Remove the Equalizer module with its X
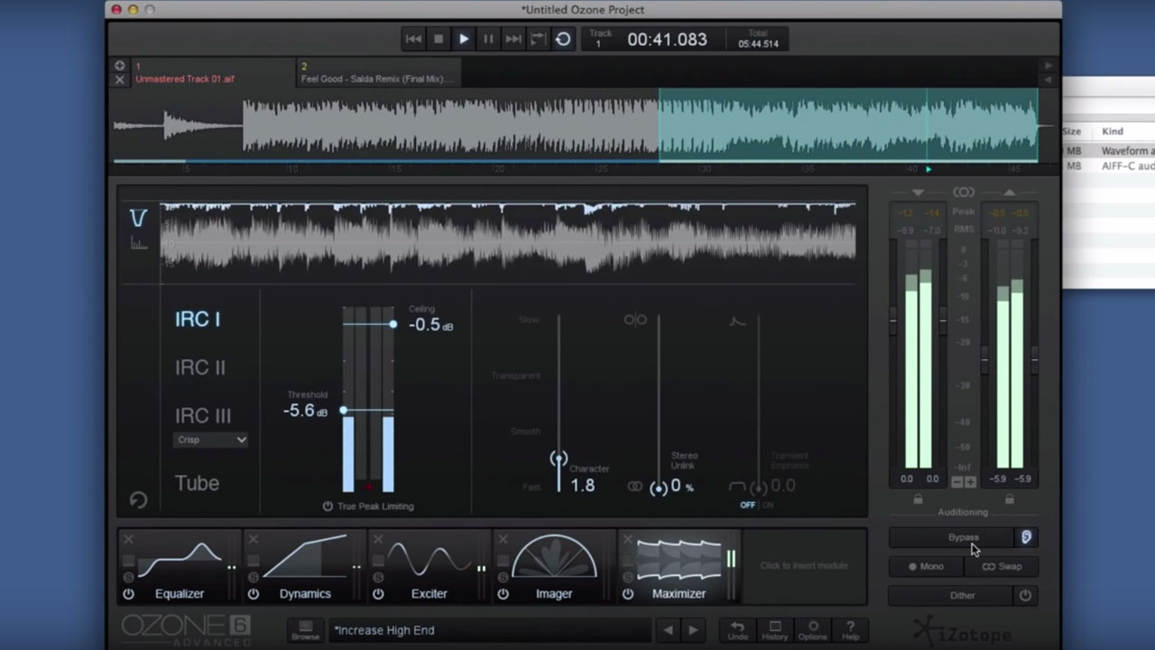 (x=128, y=540)
